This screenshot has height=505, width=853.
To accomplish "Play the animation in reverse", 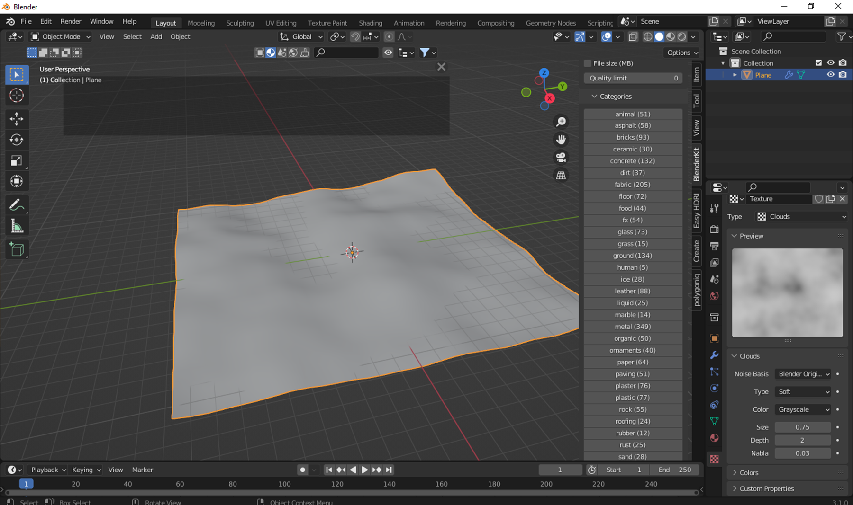I will (353, 470).
